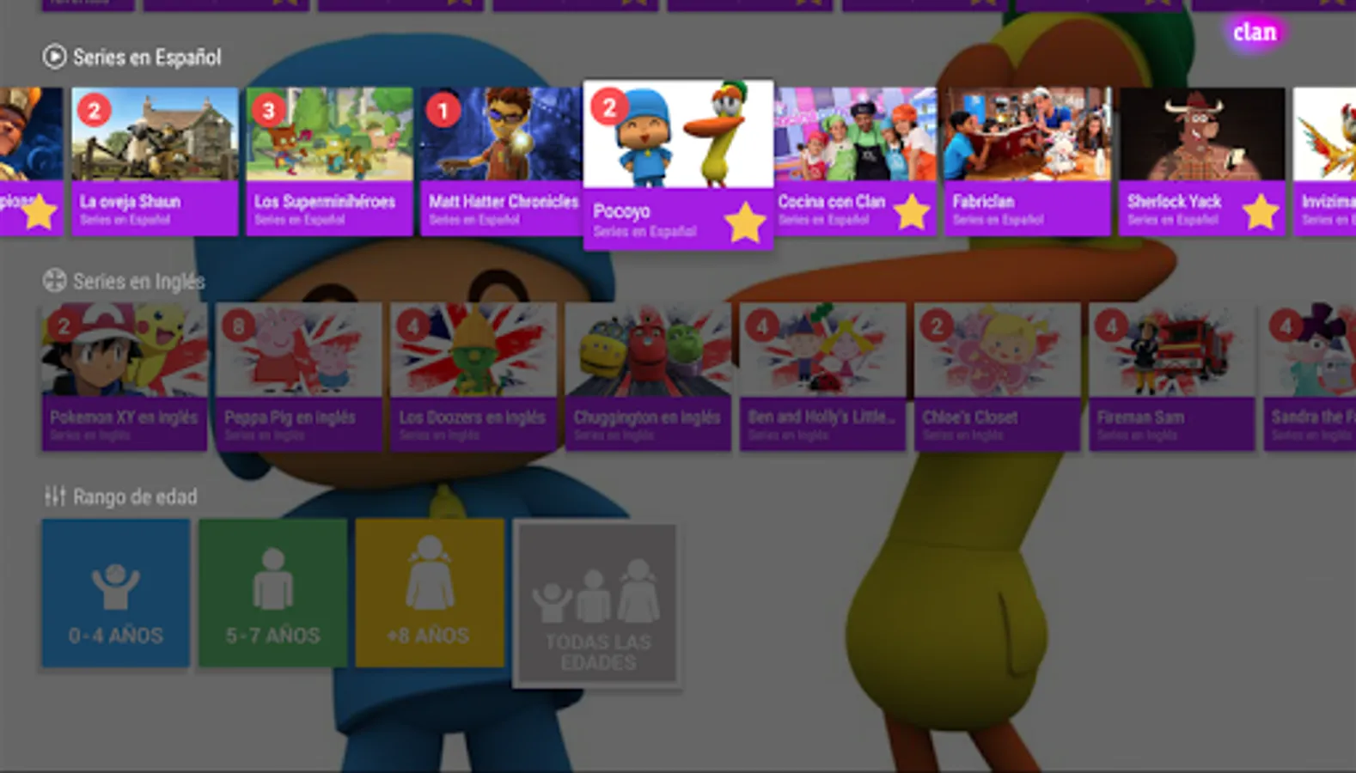This screenshot has width=1356, height=773.
Task: Open the highlighted Pocoyo series card
Action: coord(678,165)
